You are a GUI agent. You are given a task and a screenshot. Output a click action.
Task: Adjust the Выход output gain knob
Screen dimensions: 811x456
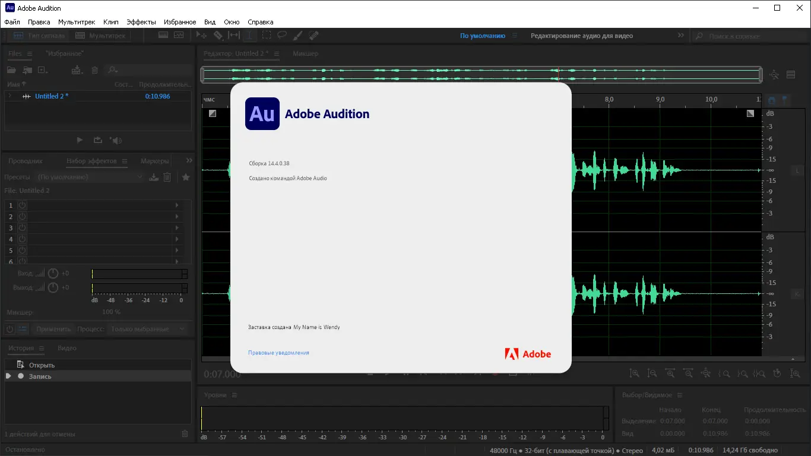point(53,287)
